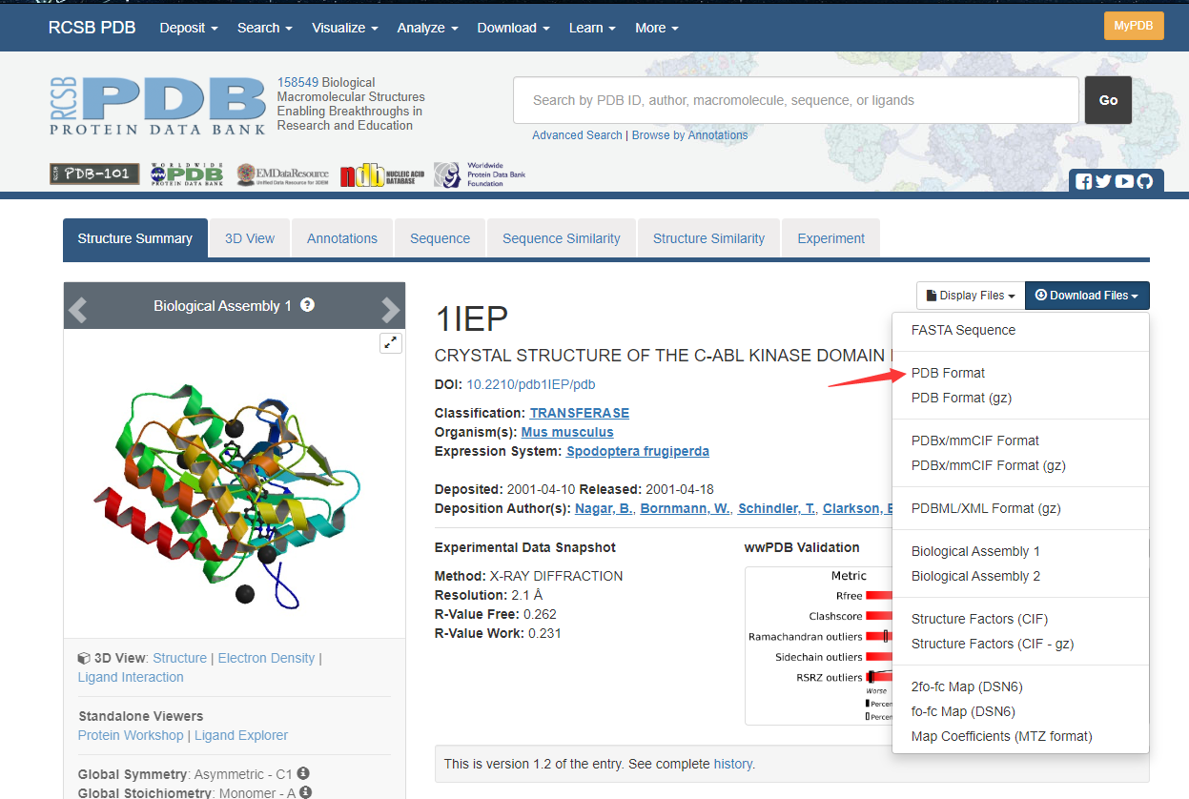
Task: Select FASTA Sequence download option
Action: point(1020,330)
